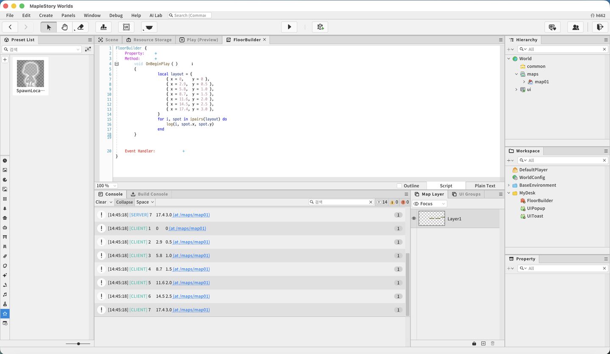The image size is (610, 354).
Task: Open the zoom percentage dropdown
Action: tap(106, 186)
